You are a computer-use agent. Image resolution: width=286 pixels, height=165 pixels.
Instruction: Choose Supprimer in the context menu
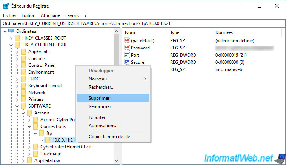pos(113,98)
